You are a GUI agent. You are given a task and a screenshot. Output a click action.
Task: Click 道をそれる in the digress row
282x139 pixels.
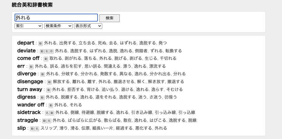pyautogui.click(x=106, y=97)
